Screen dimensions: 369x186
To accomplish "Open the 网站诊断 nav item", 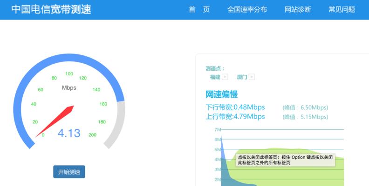I will pos(298,10).
